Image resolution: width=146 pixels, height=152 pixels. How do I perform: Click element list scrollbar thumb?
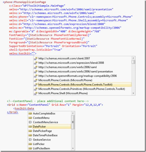[x=73, y=122]
